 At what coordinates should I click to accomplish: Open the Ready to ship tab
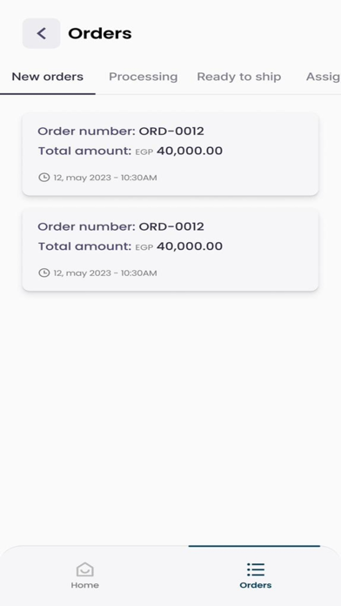(x=239, y=77)
